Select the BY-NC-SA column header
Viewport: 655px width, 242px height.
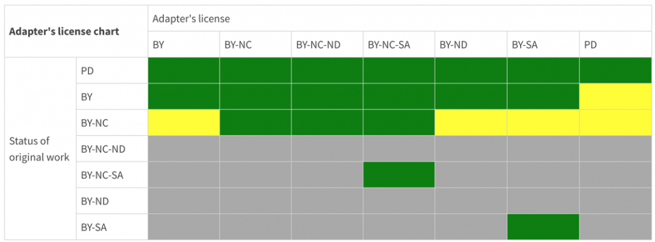click(x=399, y=44)
